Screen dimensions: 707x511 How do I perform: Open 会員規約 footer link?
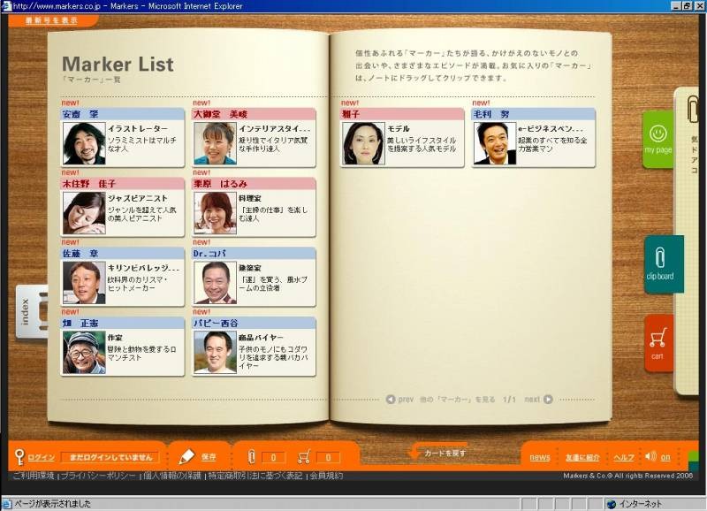(x=326, y=476)
